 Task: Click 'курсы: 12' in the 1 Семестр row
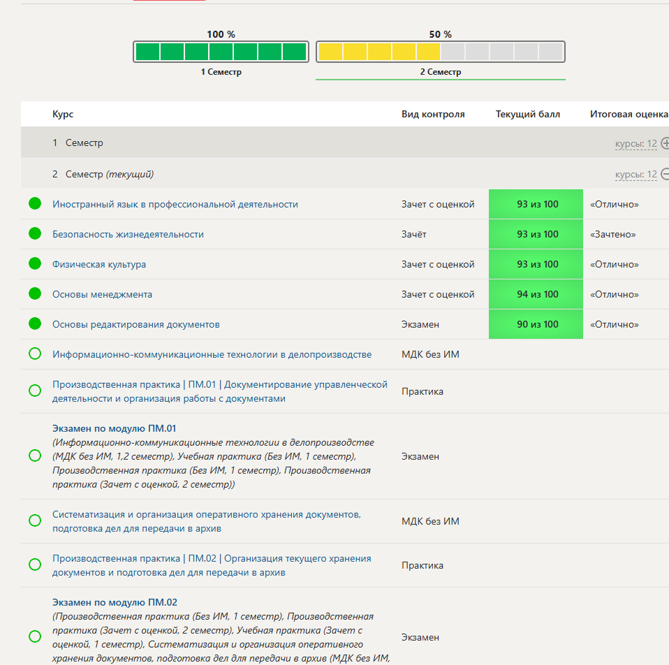[x=635, y=144]
